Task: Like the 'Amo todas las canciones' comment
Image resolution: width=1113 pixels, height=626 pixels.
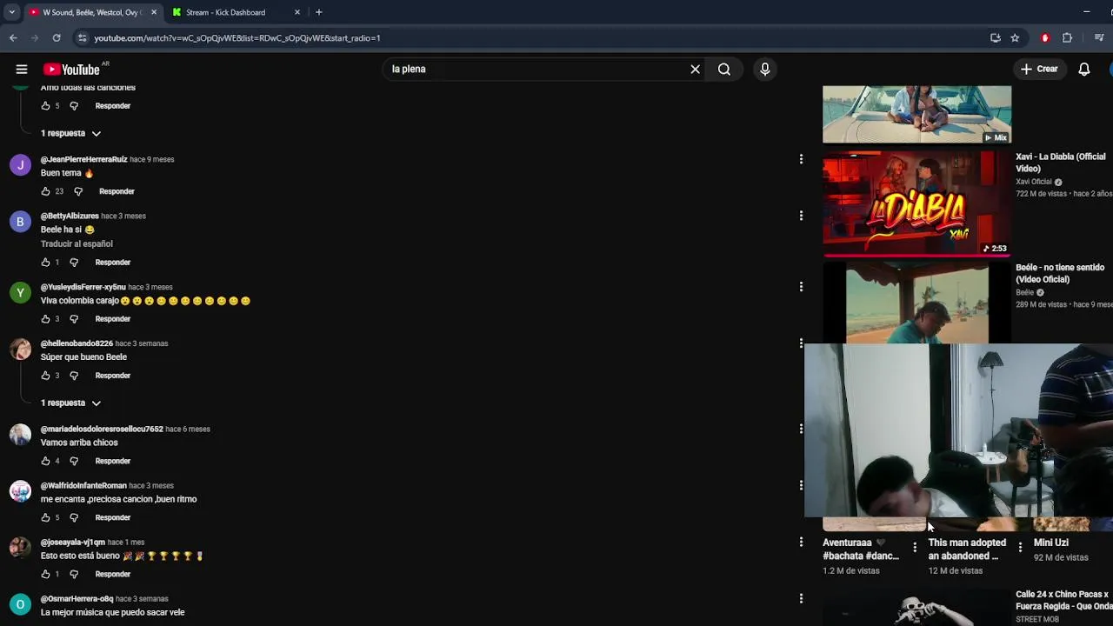Action: click(x=45, y=106)
